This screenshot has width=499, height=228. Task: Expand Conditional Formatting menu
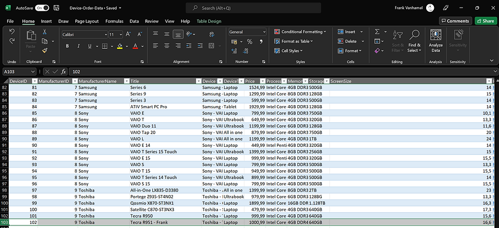(300, 32)
